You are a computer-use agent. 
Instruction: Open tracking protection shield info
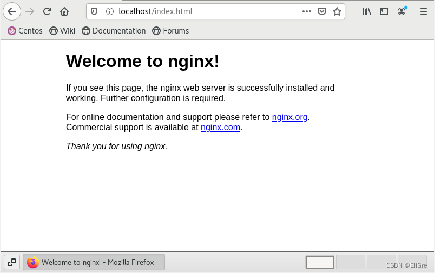click(94, 11)
